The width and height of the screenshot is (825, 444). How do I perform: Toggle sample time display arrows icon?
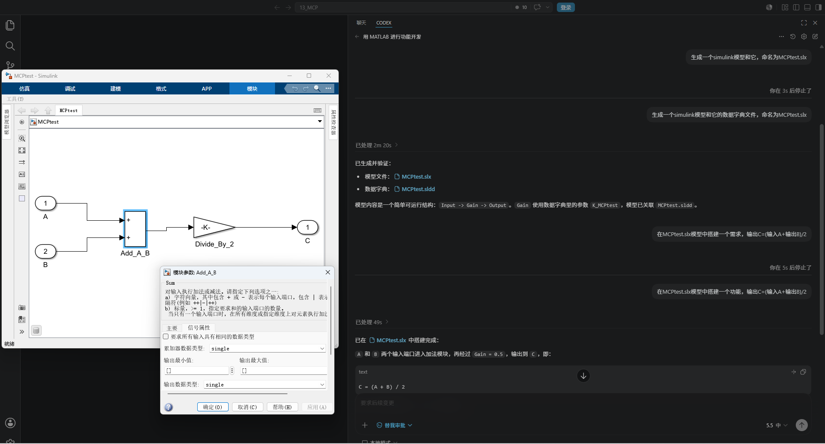[22, 162]
